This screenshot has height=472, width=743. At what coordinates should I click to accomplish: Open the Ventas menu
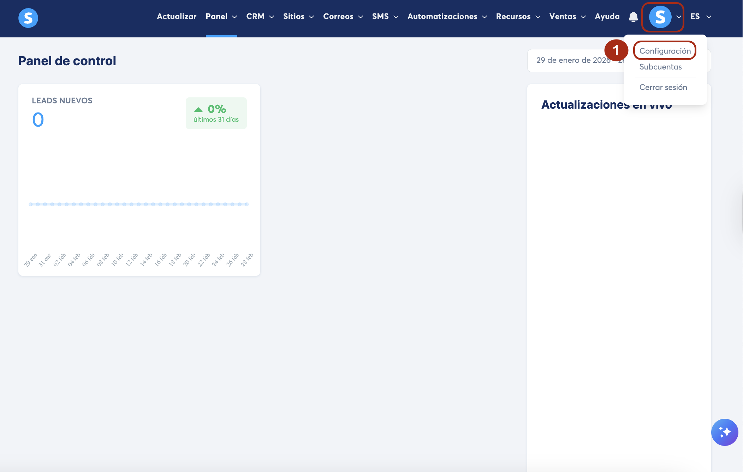coord(567,17)
